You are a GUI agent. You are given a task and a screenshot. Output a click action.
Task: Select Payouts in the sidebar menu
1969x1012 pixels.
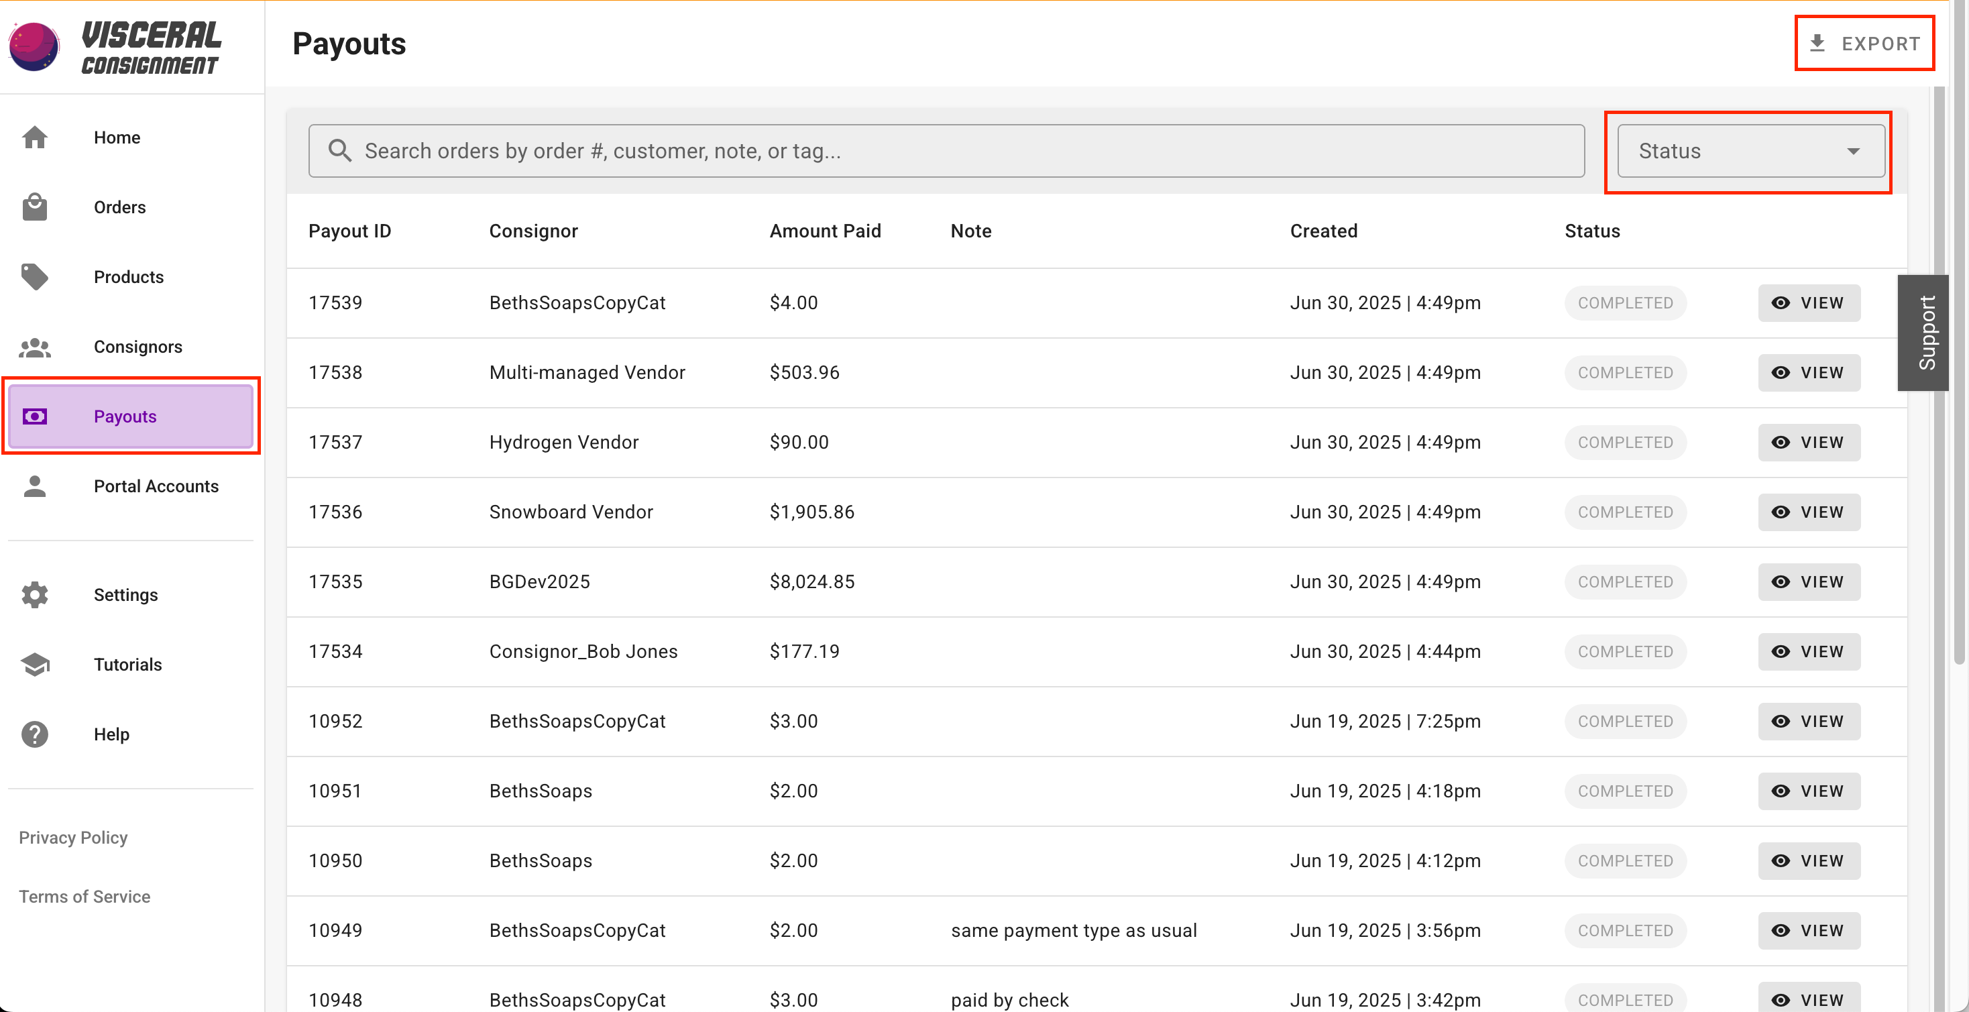[130, 416]
